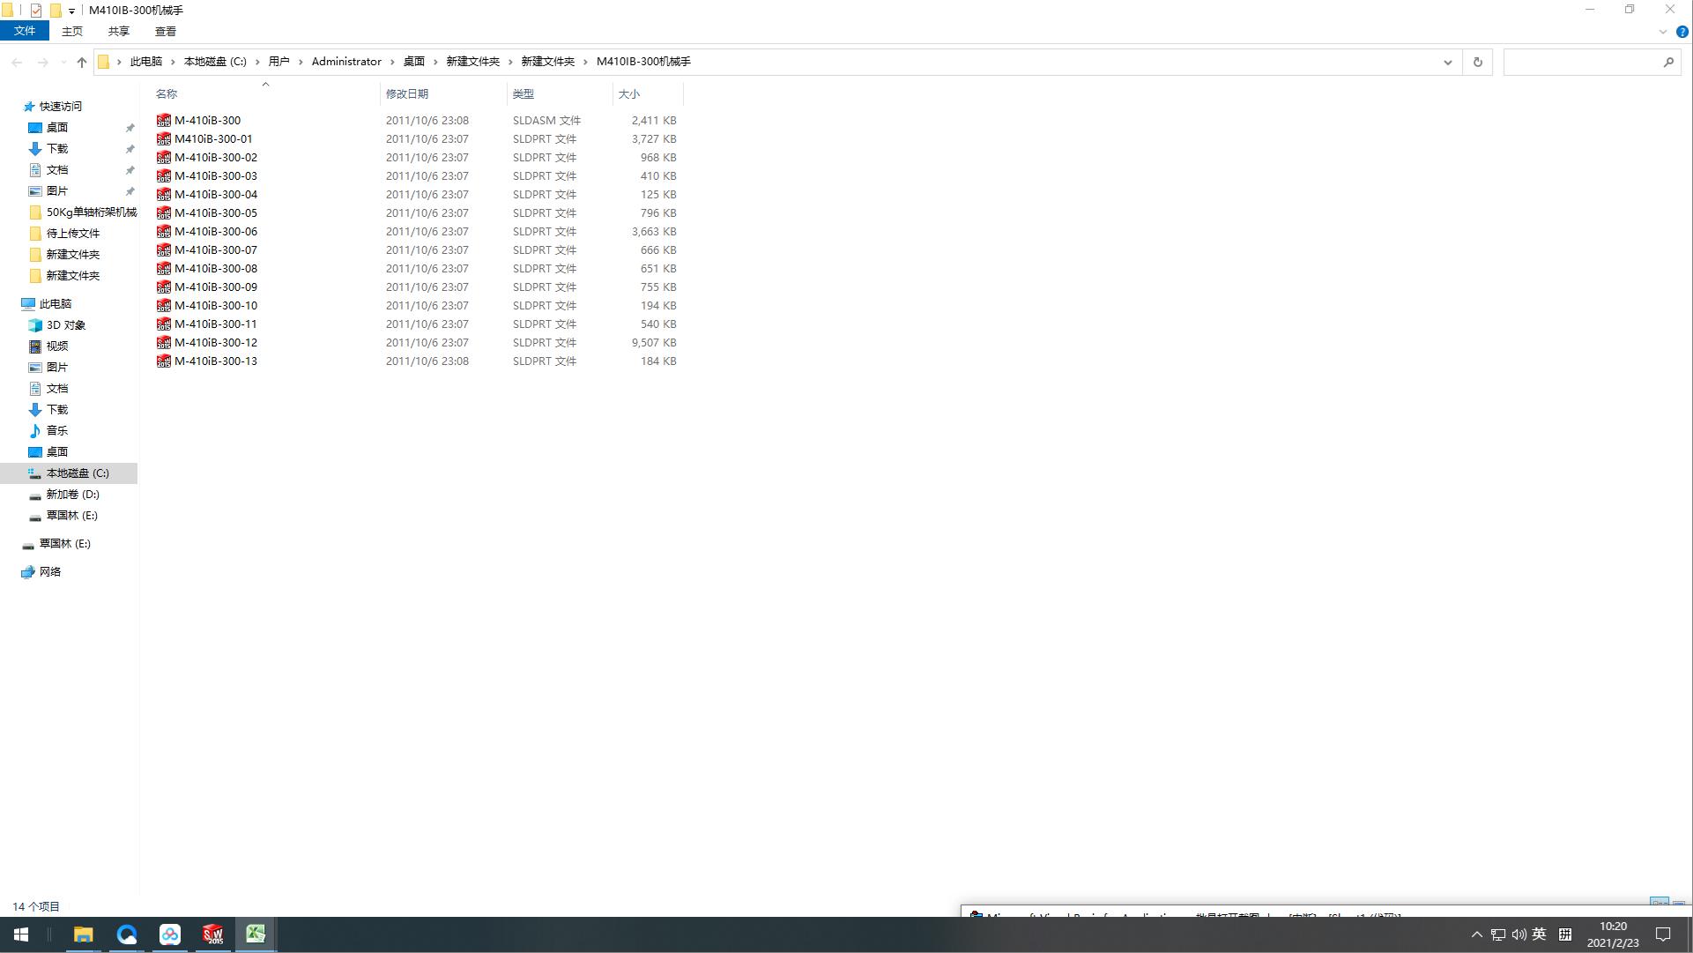Expand the address bar history dropdown
Image resolution: width=1693 pixels, height=953 pixels.
tap(1447, 62)
